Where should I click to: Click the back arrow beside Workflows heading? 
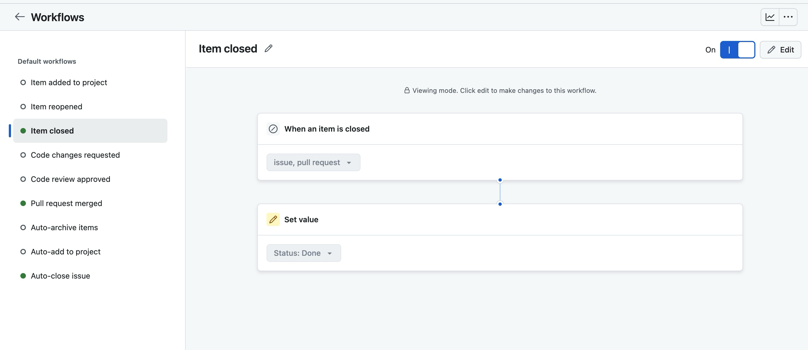pyautogui.click(x=20, y=17)
